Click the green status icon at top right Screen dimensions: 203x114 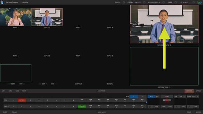(x=200, y=2)
